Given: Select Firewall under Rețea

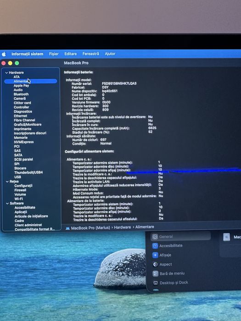Looking at the screenshot, I should [x=20, y=190].
